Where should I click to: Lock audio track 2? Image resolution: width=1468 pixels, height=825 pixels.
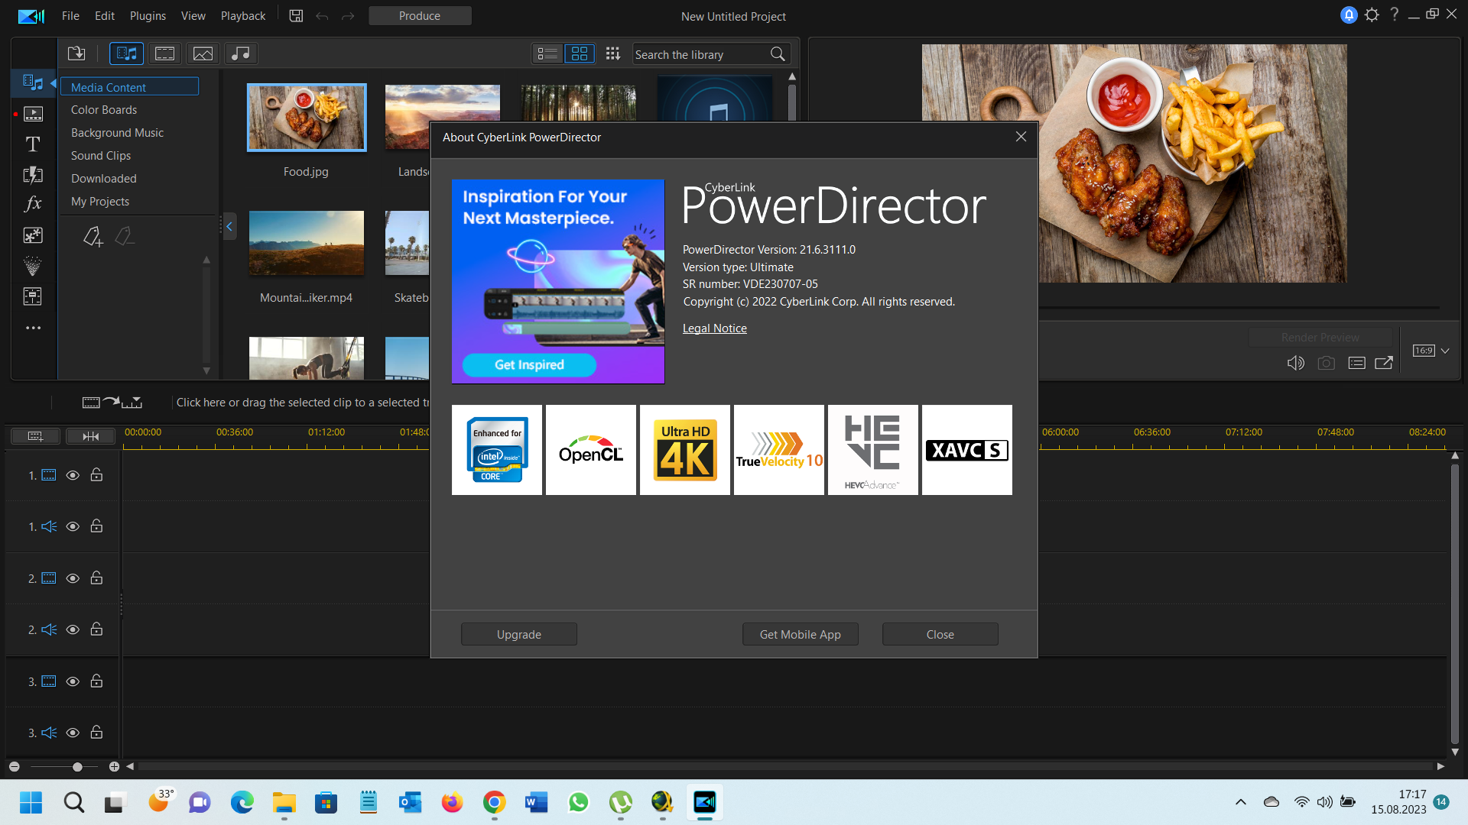click(x=96, y=629)
